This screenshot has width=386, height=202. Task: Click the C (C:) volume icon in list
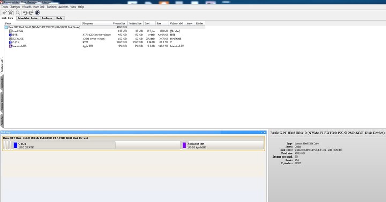[x=10, y=42]
